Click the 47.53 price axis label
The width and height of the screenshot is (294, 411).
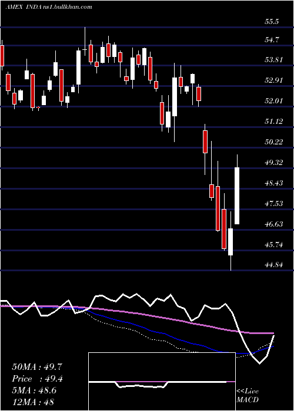pos(274,203)
